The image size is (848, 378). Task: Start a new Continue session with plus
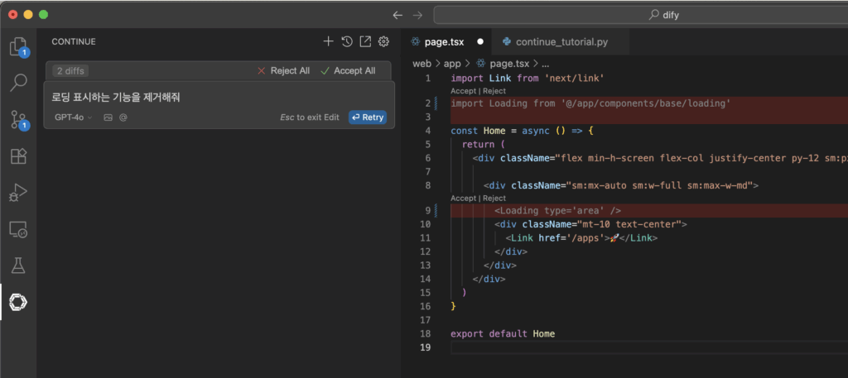(328, 41)
